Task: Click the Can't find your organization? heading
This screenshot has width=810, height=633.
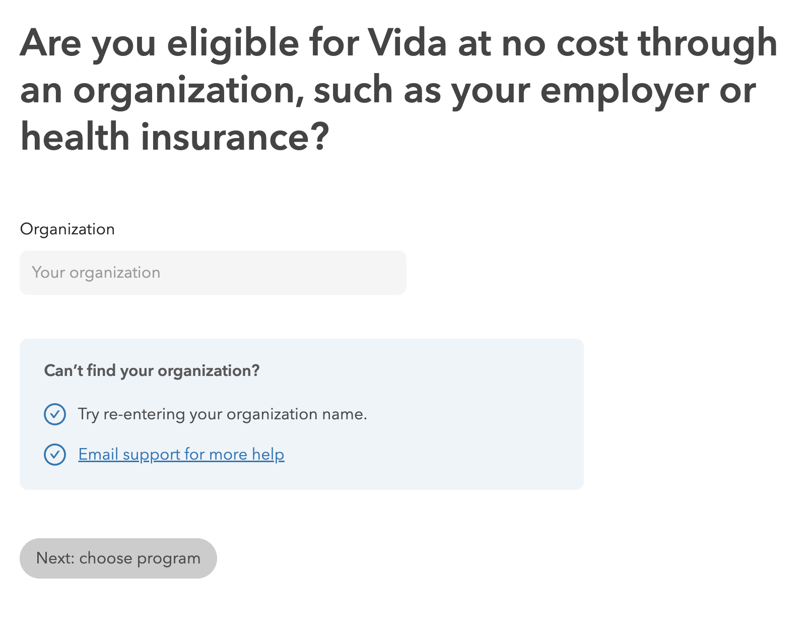Action: click(152, 370)
